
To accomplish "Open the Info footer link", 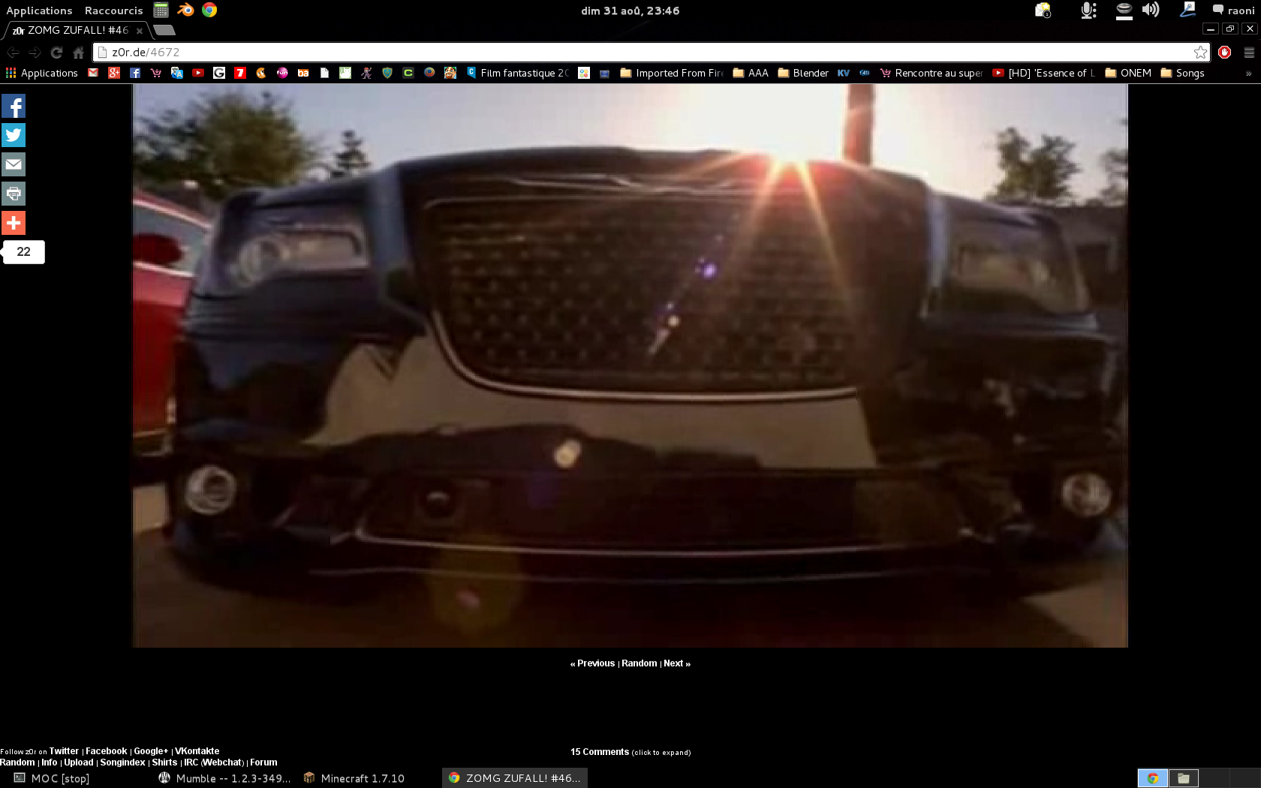I will [x=50, y=762].
